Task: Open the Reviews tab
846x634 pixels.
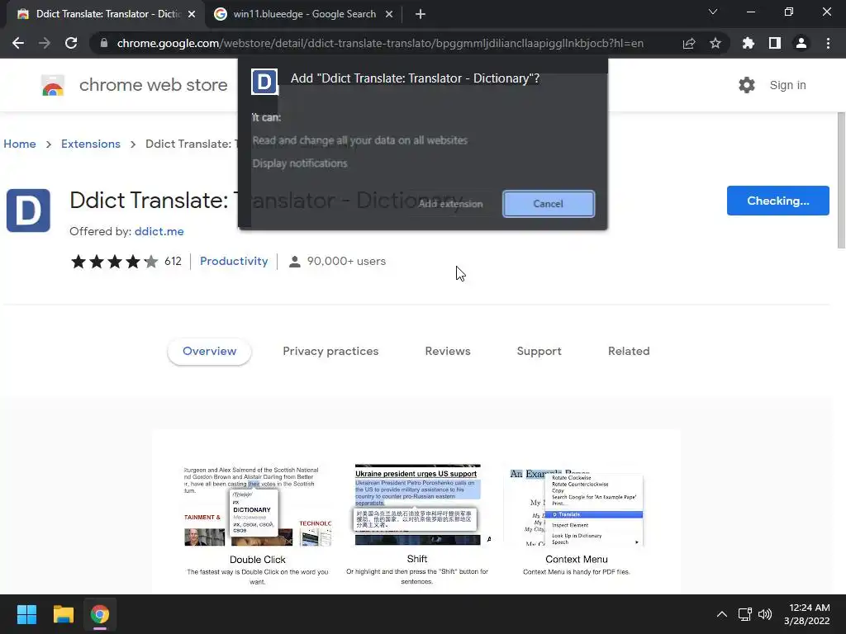Action: (x=447, y=351)
